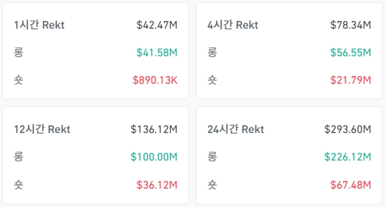Click the $293.60M total value
385x207 pixels.
click(347, 129)
